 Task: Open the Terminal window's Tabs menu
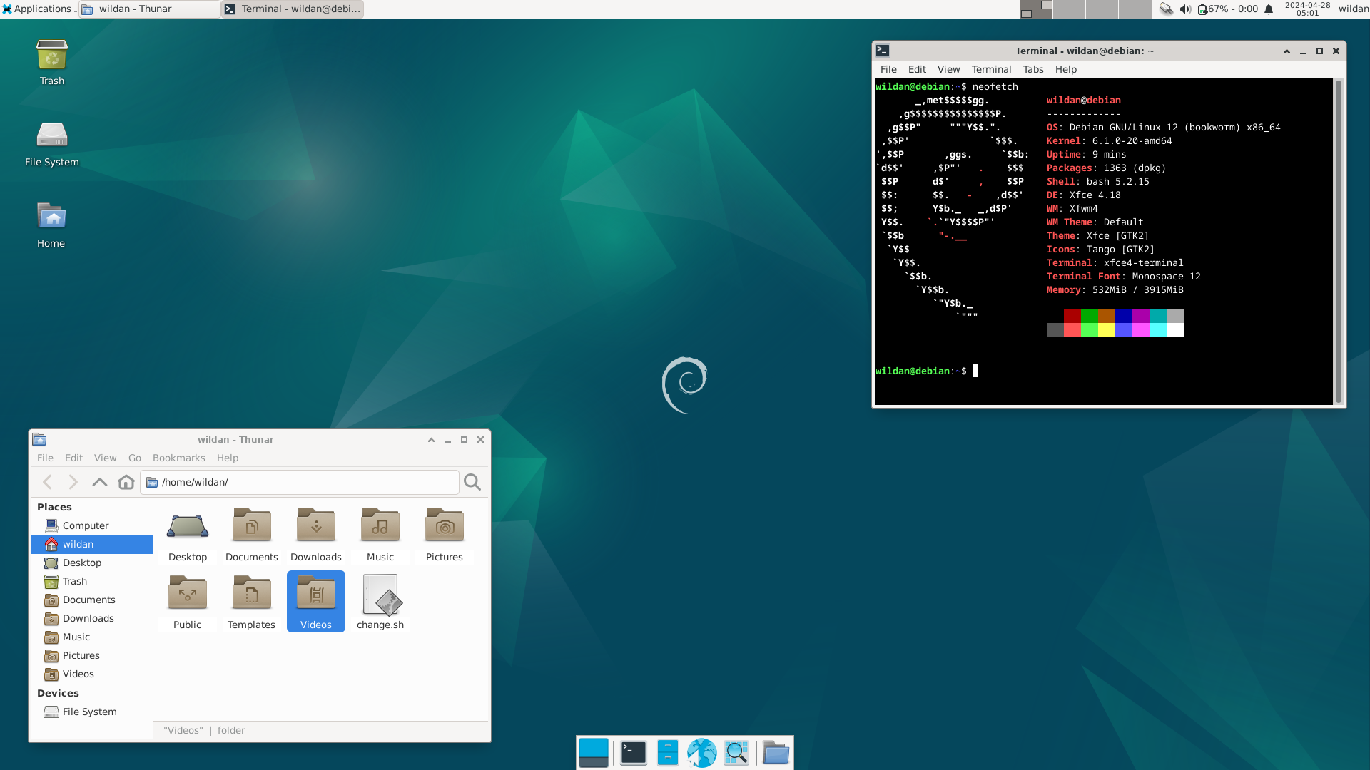pos(1033,69)
